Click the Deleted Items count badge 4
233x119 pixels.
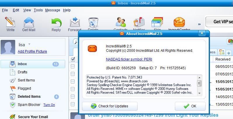pos(56,97)
